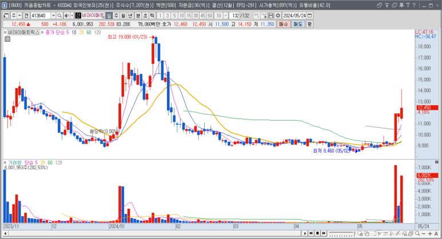Click the left scroll arrow of chart scrollbar
The width and height of the screenshot is (442, 239).
[x=5, y=233]
